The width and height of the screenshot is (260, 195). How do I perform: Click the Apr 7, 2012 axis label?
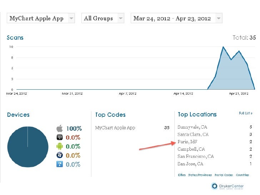pos(127,94)
